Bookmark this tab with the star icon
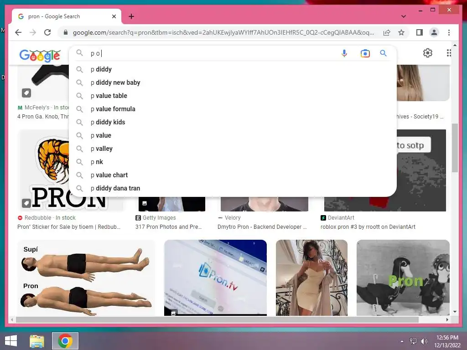The width and height of the screenshot is (467, 350). pos(401,32)
